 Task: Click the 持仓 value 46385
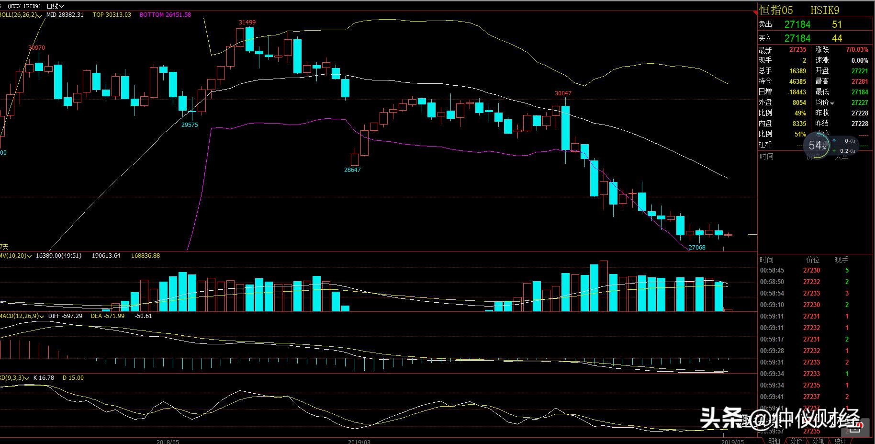coord(797,81)
